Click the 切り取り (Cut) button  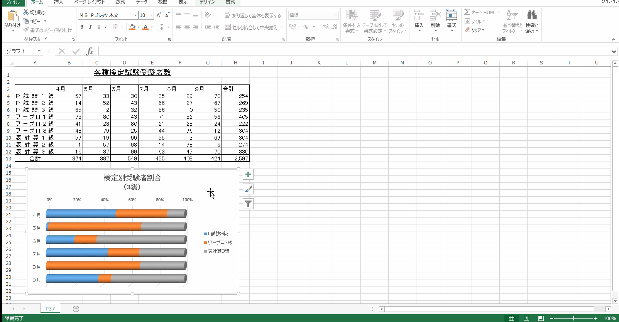point(34,12)
